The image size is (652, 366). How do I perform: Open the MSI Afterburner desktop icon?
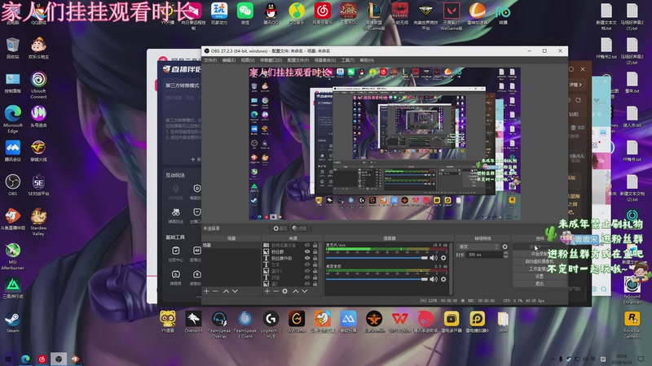pyautogui.click(x=13, y=256)
